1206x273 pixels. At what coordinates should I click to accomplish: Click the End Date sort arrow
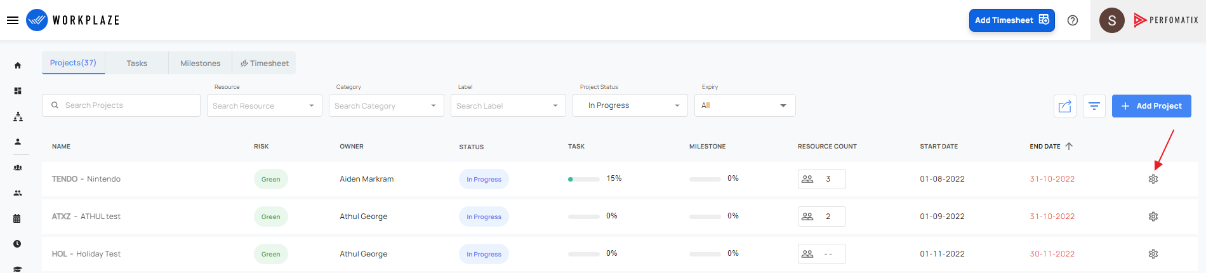point(1069,146)
